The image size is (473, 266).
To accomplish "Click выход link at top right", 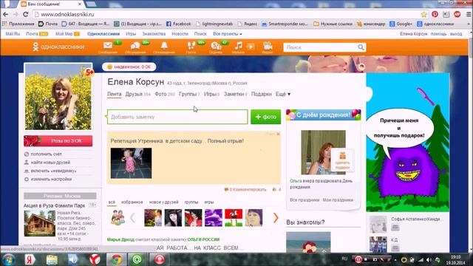I will (456, 34).
